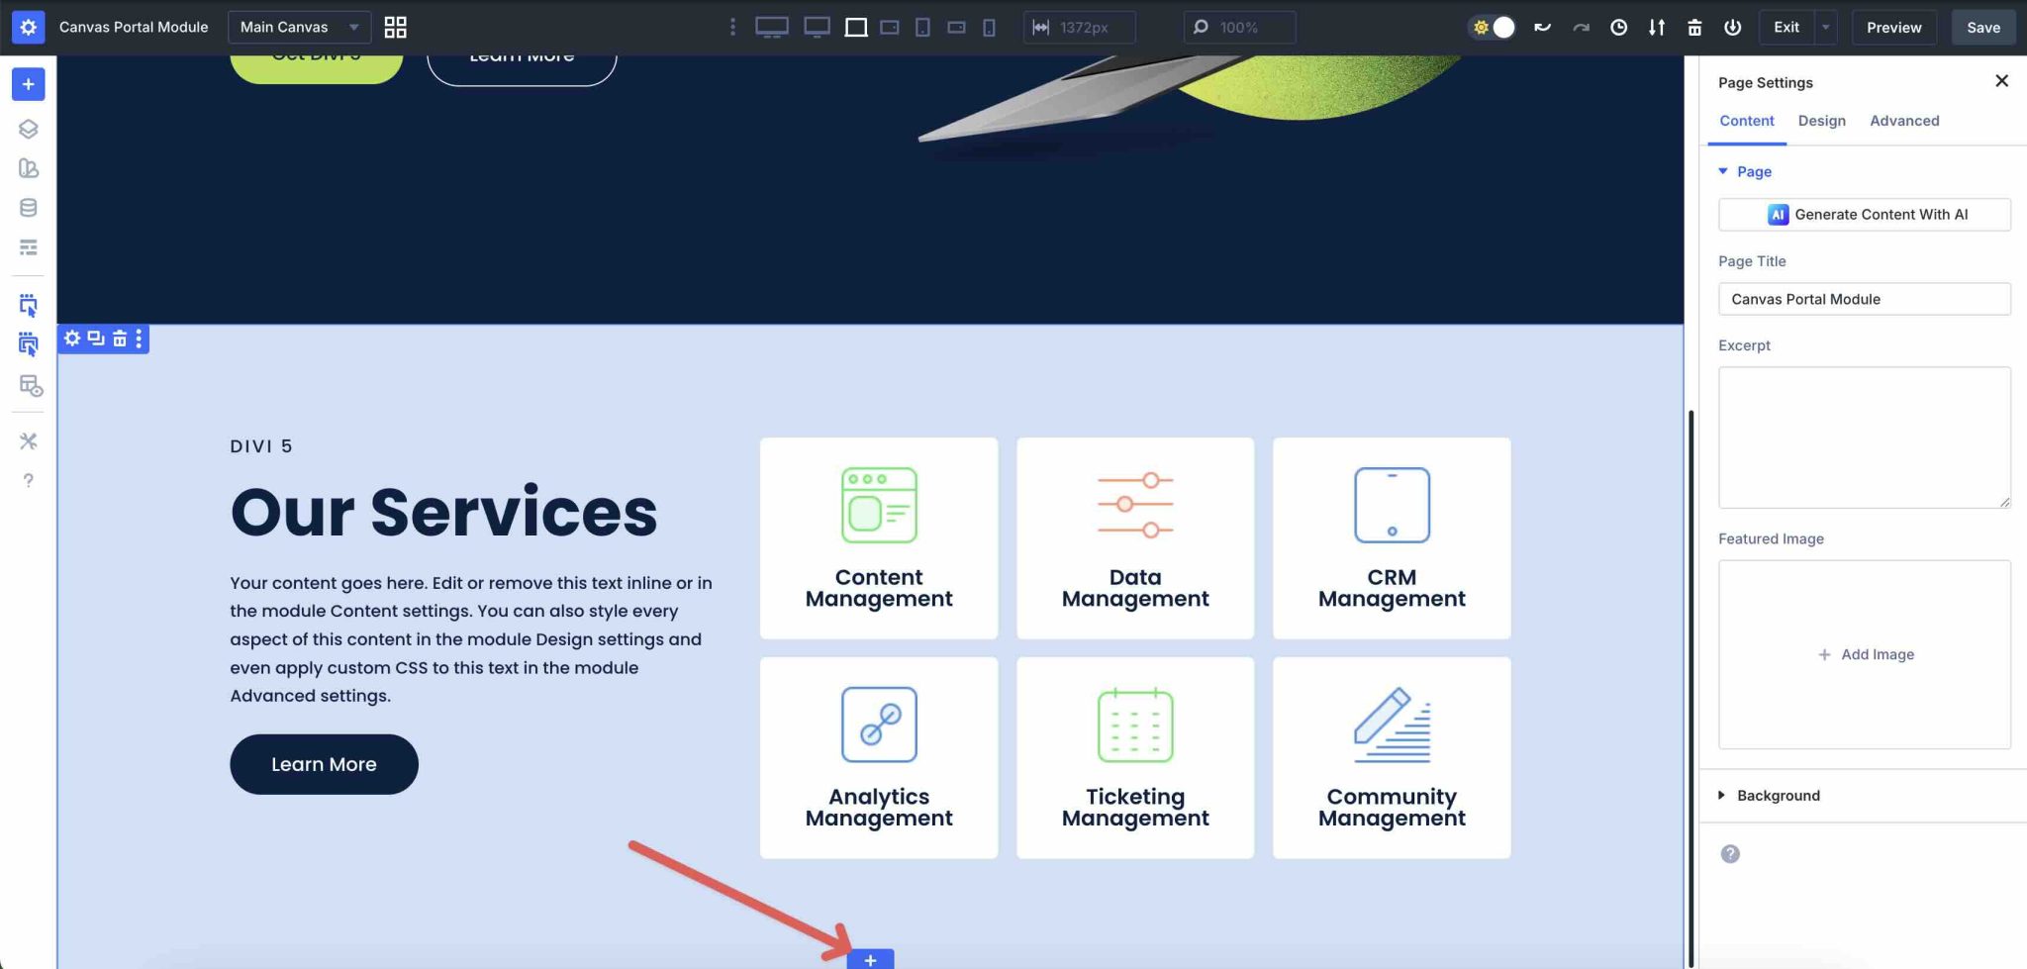Select the active tablet landscape view icon
Image resolution: width=2027 pixels, height=969 pixels.
coord(856,27)
